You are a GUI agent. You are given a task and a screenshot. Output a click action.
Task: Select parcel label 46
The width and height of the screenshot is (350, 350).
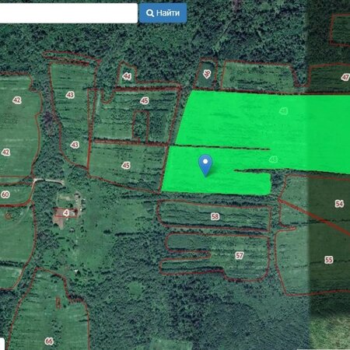click(x=207, y=74)
